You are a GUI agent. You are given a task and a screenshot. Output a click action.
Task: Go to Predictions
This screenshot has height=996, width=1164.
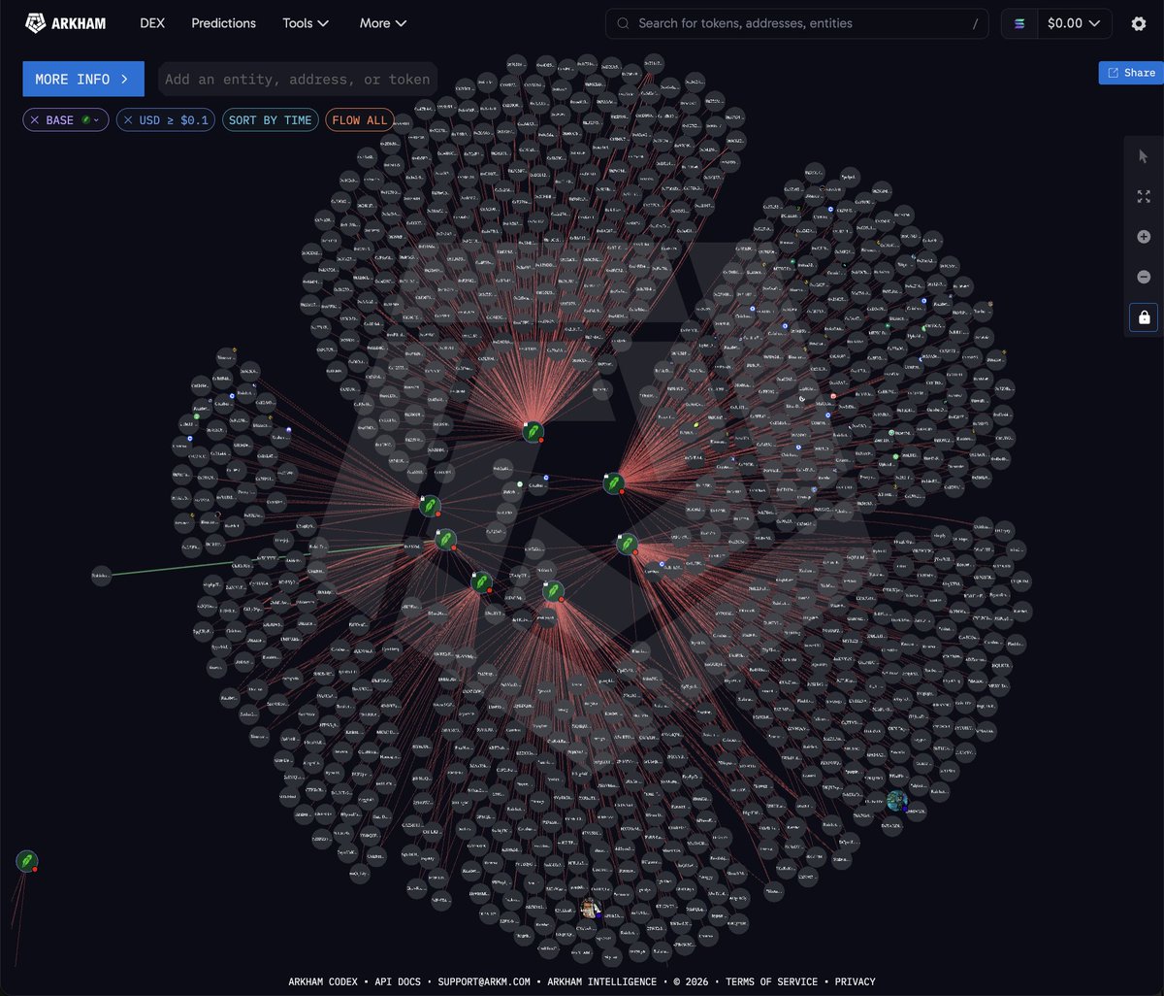(x=224, y=23)
